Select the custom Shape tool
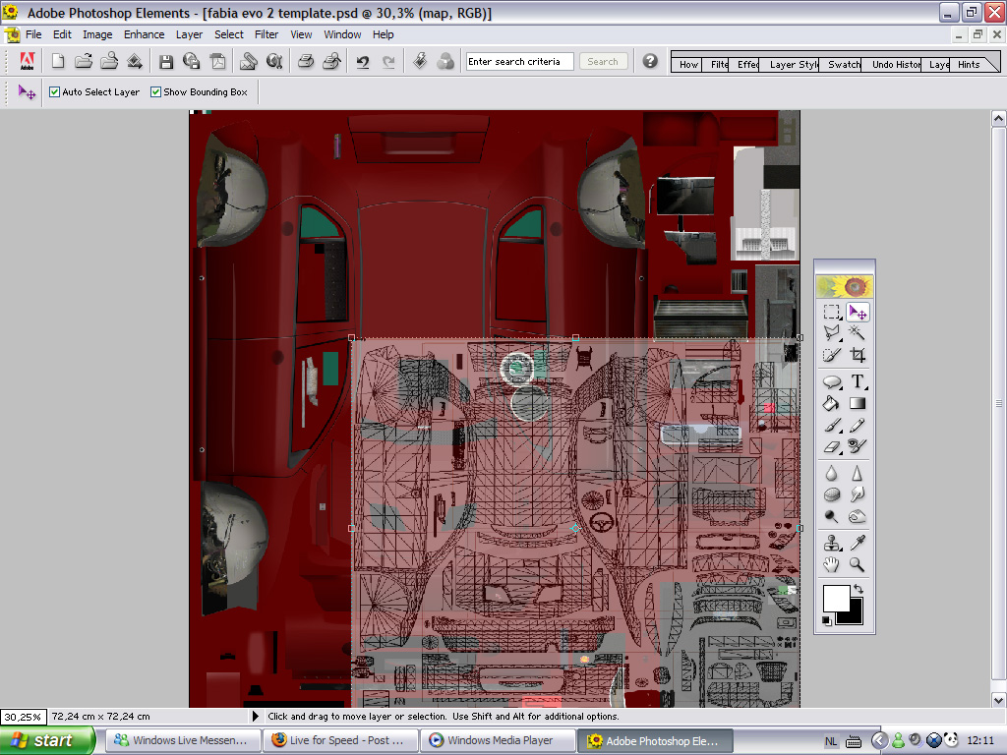This screenshot has width=1007, height=755. pyautogui.click(x=832, y=382)
